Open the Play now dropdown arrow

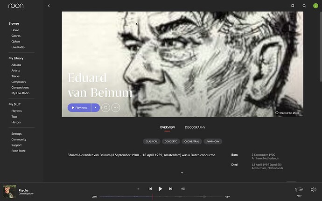[x=96, y=108]
